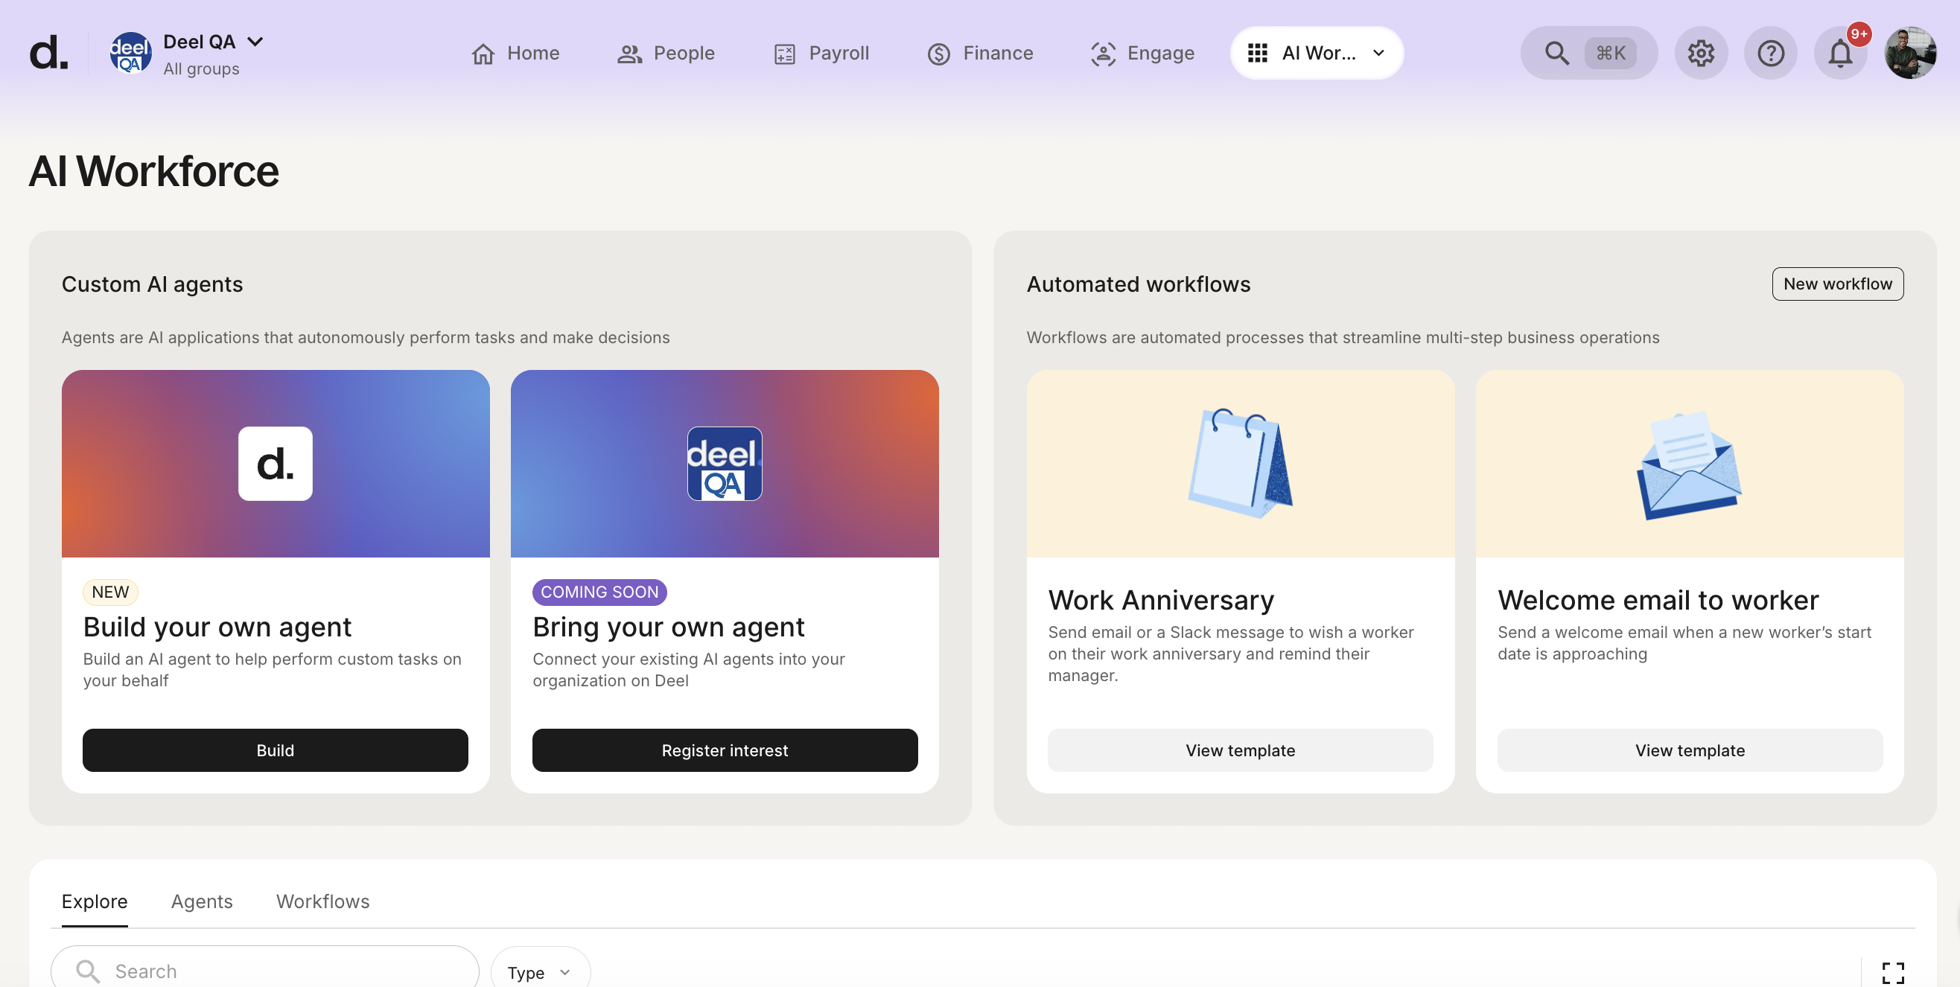Viewport: 1960px width, 987px height.
Task: Open Payroll from the top navigation
Action: pos(783,52)
